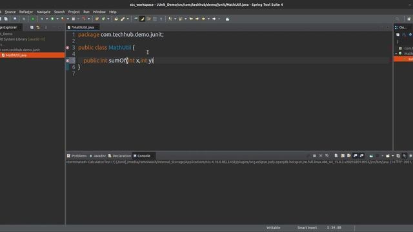Open the Project menu

point(74,12)
